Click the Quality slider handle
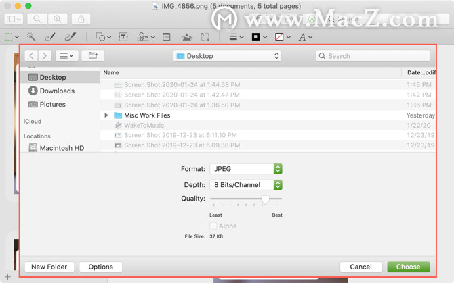The width and height of the screenshot is (454, 283). [x=265, y=199]
